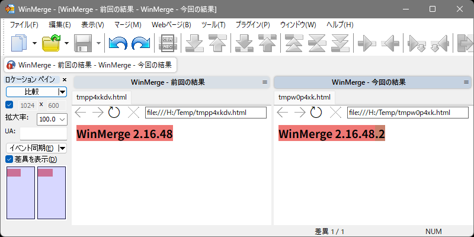
Task: Click Back arrow in right browser pane
Action: click(x=283, y=113)
